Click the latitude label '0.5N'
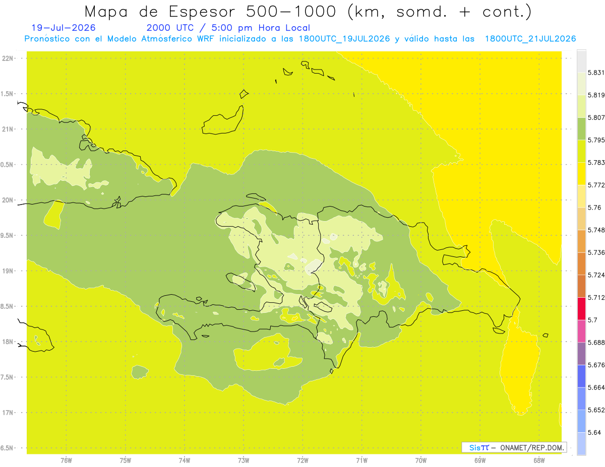This screenshot has width=605, height=467. point(8,165)
